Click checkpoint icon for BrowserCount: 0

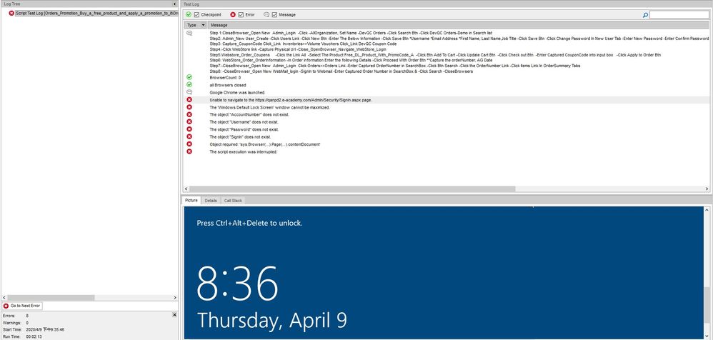189,77
